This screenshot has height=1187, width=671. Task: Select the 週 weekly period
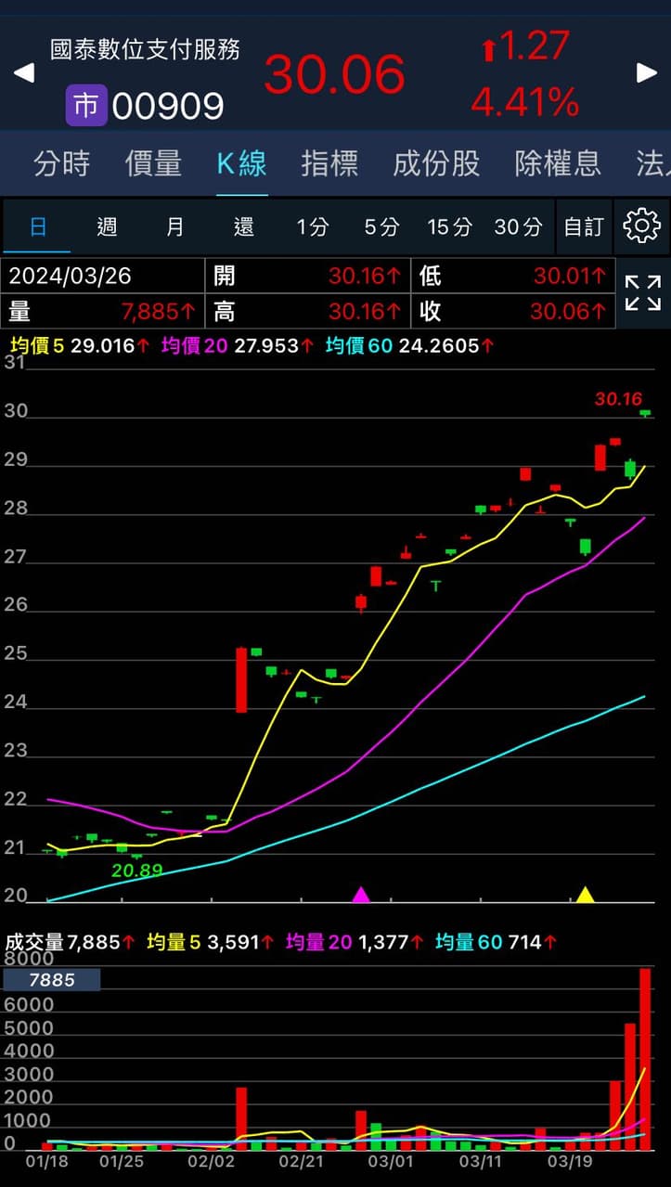click(107, 226)
